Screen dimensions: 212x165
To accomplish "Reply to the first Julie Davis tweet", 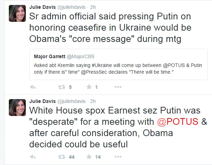I will tap(33, 87).
